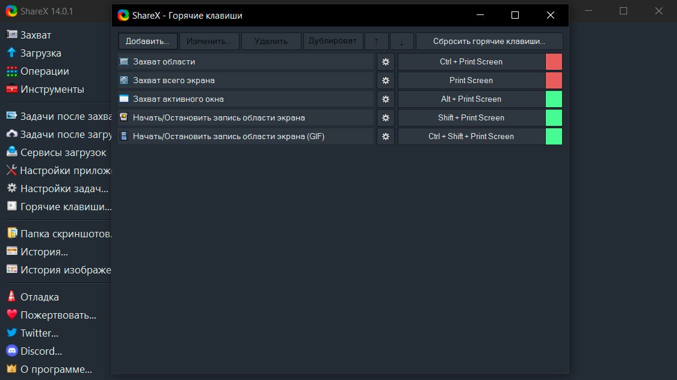Click the Захват активного окна row icon
677x380 pixels.
124,99
